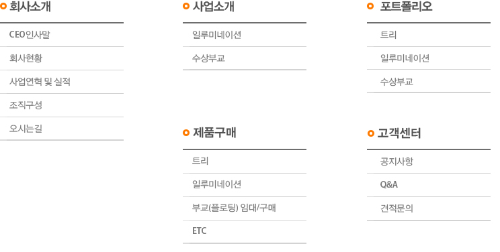Open the 공지사항 notices page
Image resolution: width=500 pixels, height=252 pixels.
click(x=429, y=162)
